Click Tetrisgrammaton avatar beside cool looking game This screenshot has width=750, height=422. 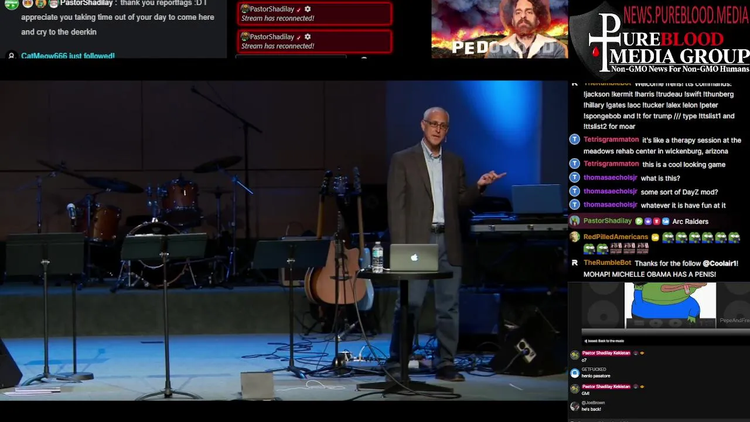pyautogui.click(x=575, y=164)
